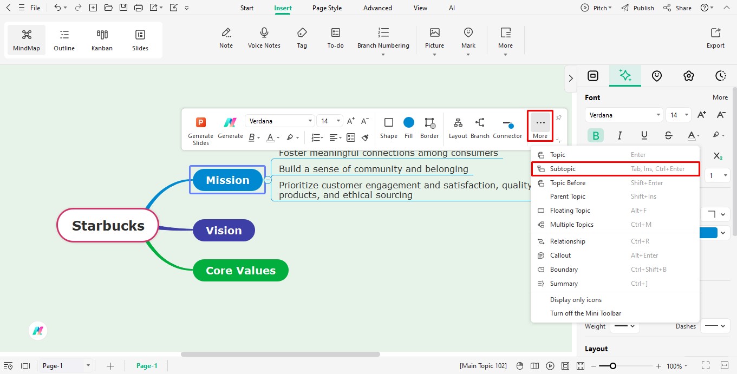The image size is (737, 374).
Task: Click the Border tool
Action: click(x=429, y=128)
